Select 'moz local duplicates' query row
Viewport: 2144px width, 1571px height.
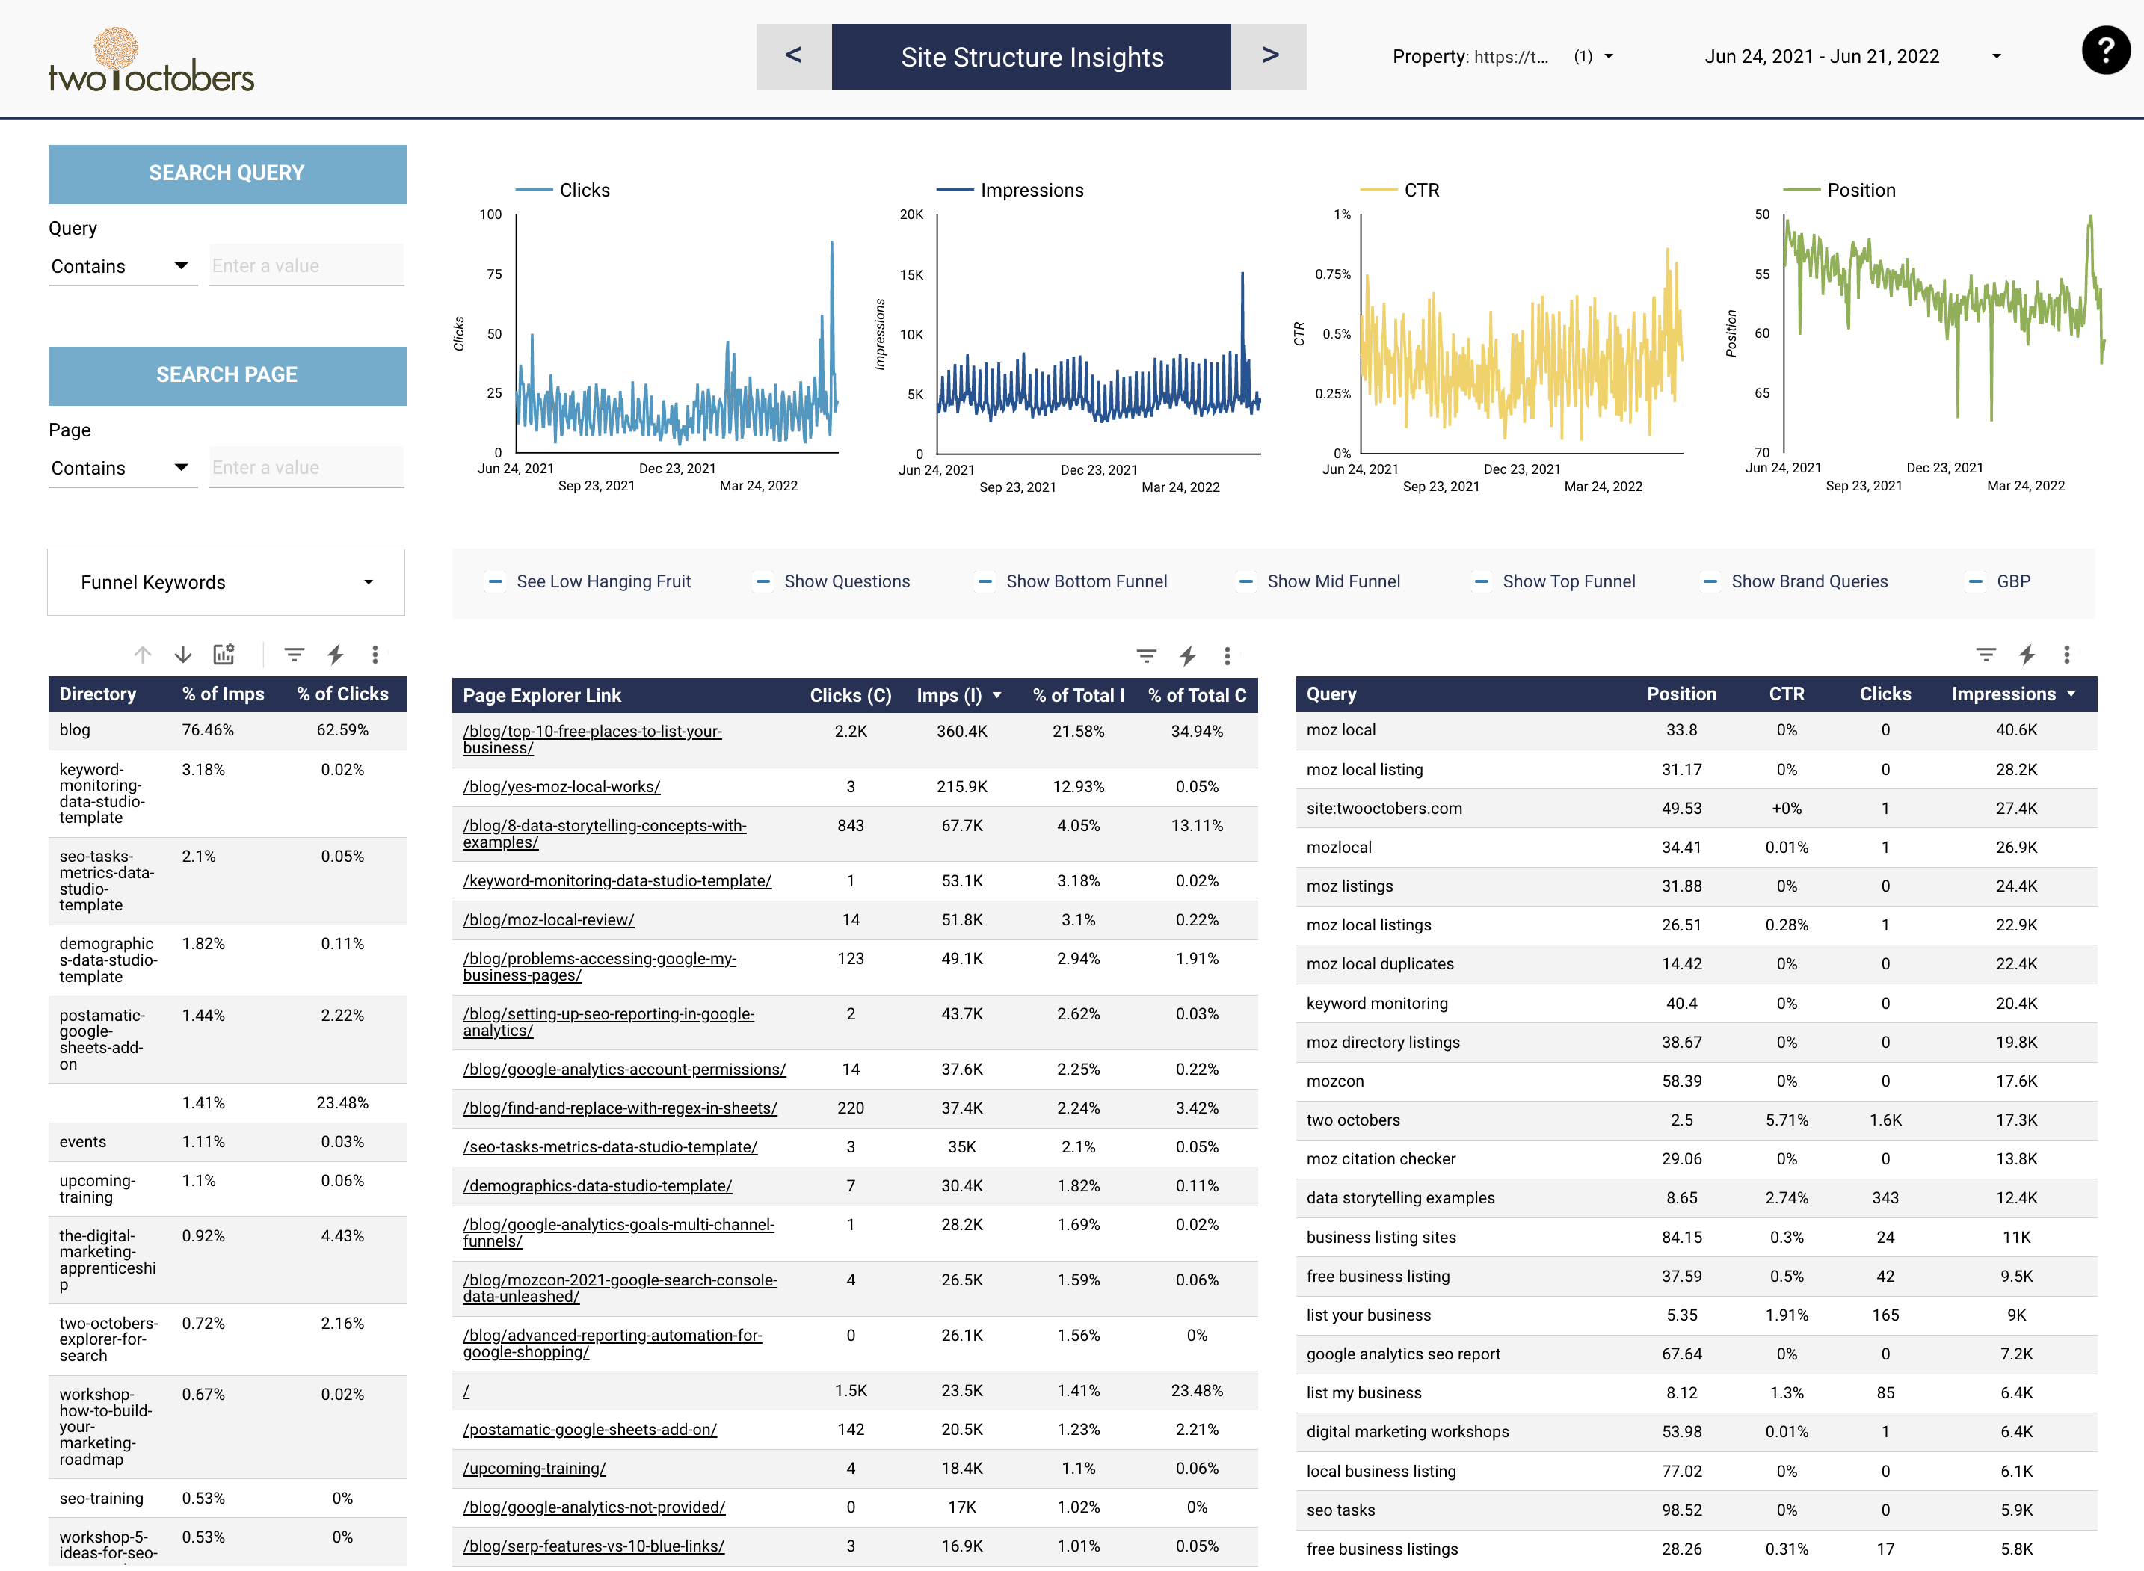1696,964
